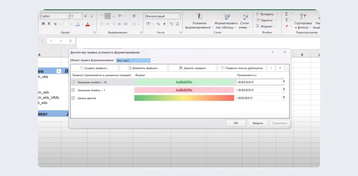358x176 pixels.
Task: Click Удалить правило button
Action: [x=192, y=68]
